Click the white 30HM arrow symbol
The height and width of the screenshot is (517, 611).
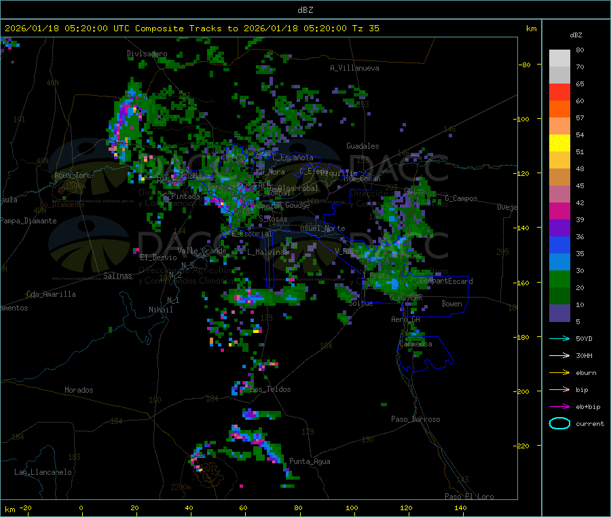tap(559, 355)
